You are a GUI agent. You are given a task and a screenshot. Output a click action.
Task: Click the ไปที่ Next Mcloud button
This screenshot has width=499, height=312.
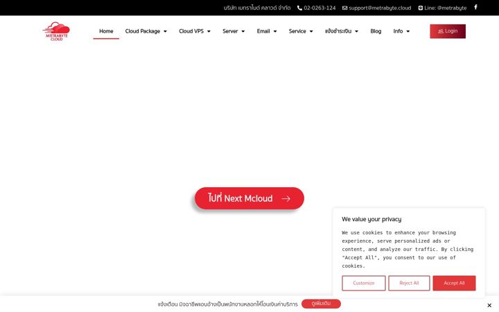pos(249,198)
